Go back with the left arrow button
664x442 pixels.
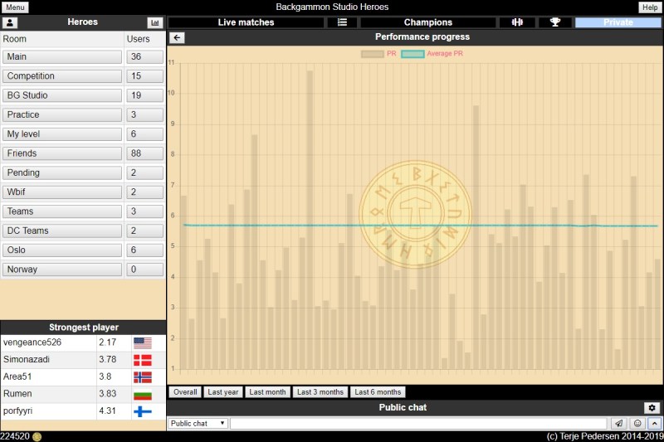click(177, 37)
